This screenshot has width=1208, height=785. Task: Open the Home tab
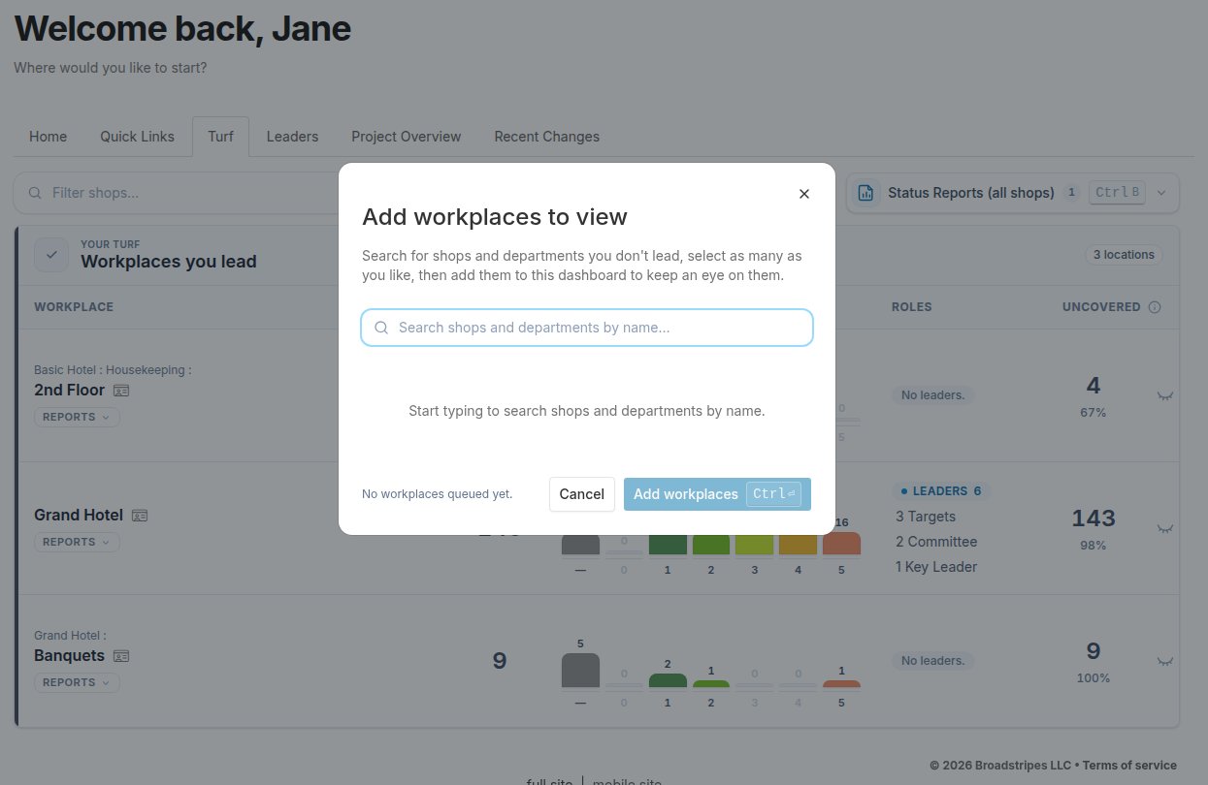click(49, 137)
